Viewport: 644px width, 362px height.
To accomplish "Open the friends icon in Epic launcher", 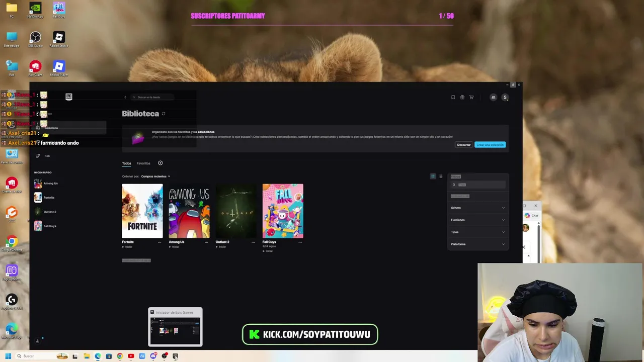I will pyautogui.click(x=493, y=98).
